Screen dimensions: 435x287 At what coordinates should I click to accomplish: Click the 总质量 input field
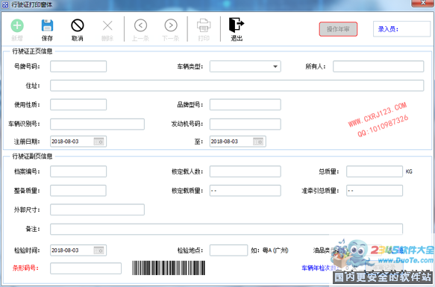click(375, 171)
